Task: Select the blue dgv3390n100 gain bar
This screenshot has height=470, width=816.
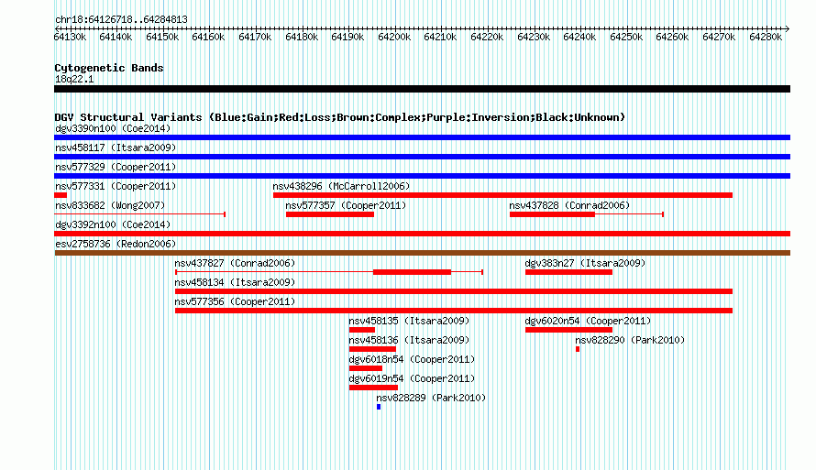Action: point(422,137)
